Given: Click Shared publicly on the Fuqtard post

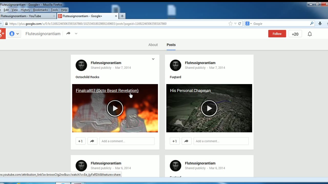Looking at the screenshot, I should 195,68.
